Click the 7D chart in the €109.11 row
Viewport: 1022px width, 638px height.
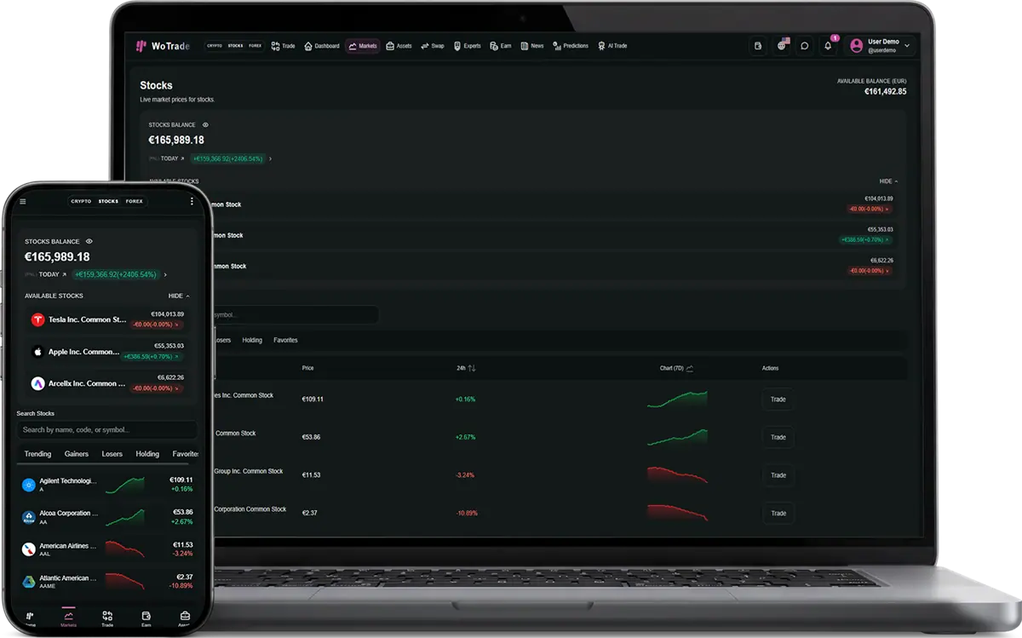click(x=677, y=399)
